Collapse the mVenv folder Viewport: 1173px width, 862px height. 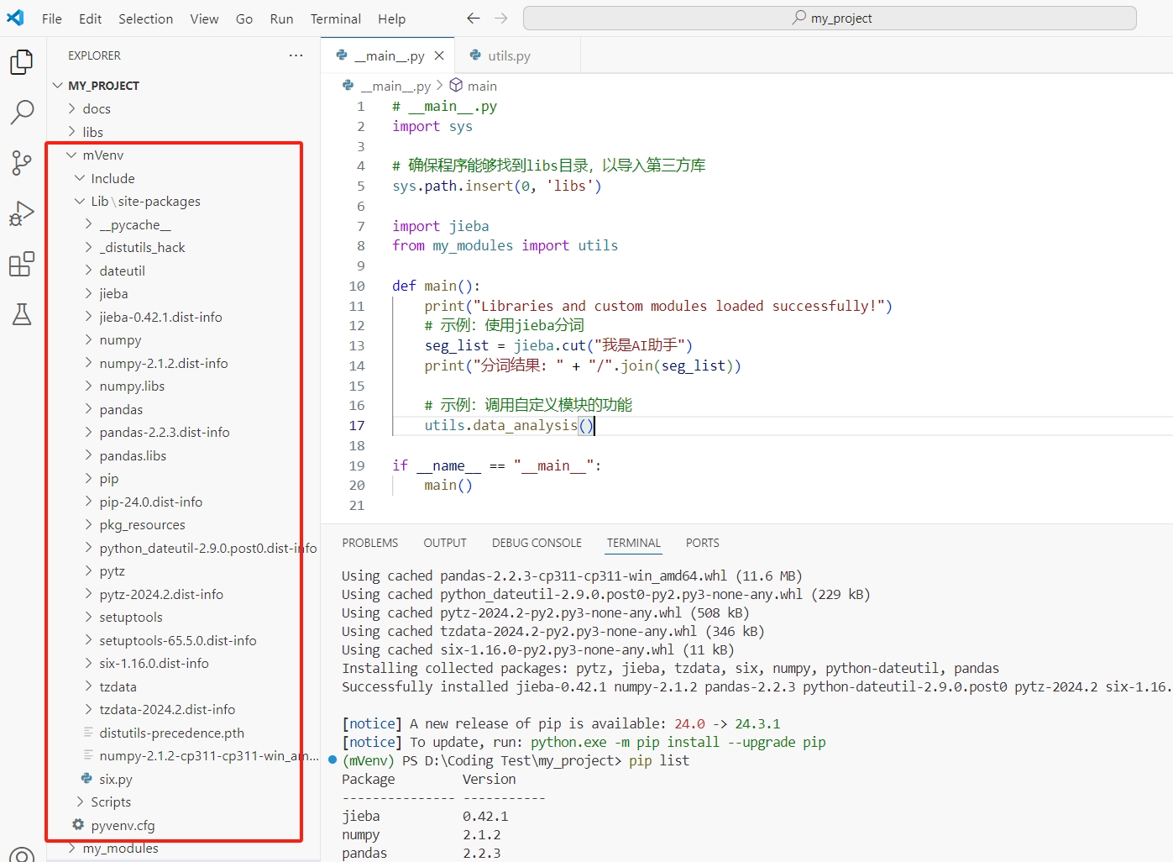[x=183, y=155]
